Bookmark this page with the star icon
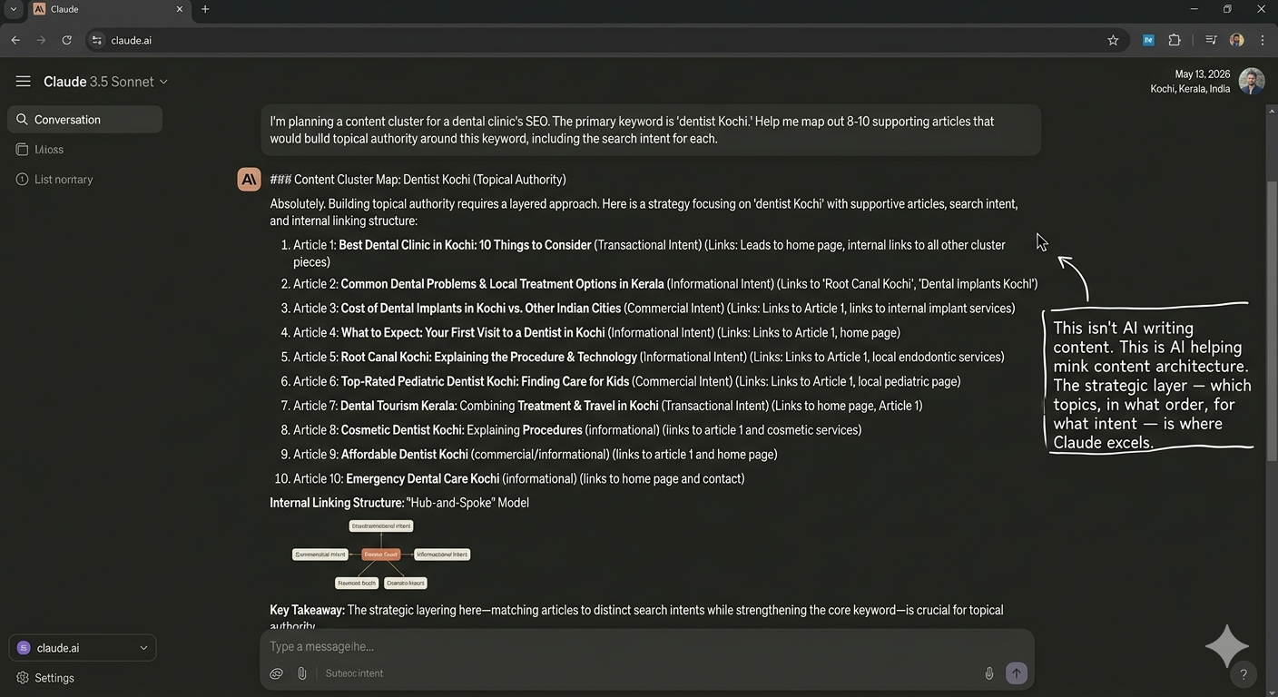Image resolution: width=1278 pixels, height=697 pixels. coord(1113,40)
